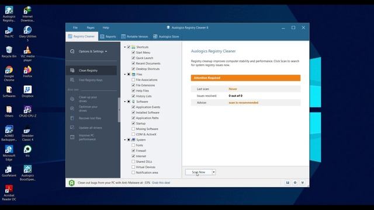
Task: Open the Softwares folder icon
Action: (x=9, y=92)
